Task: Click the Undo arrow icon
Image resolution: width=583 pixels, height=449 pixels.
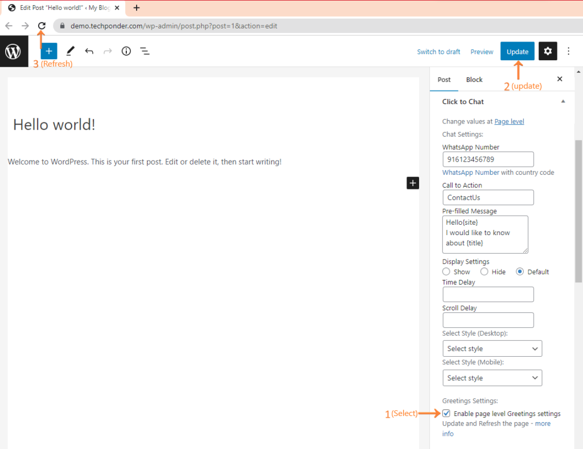Action: 89,51
